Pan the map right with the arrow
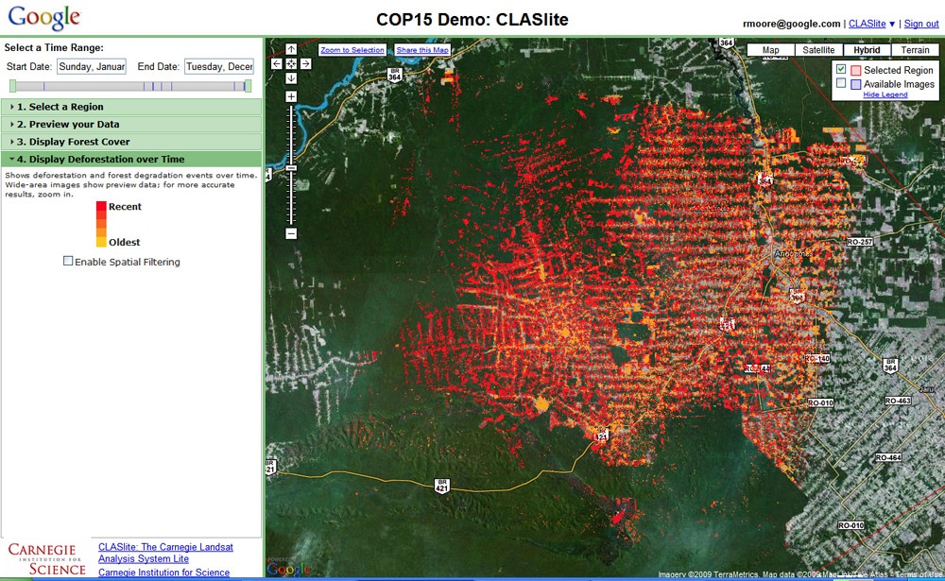The width and height of the screenshot is (945, 581). point(305,64)
